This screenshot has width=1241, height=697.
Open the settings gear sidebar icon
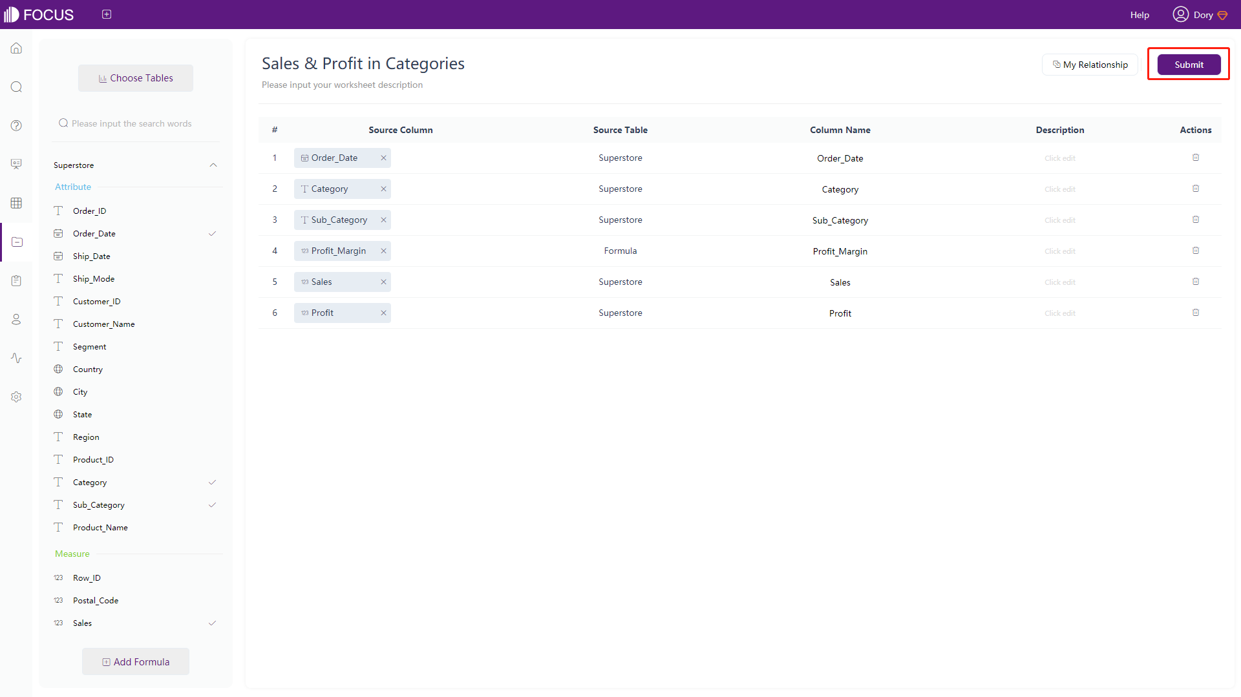[x=16, y=397]
